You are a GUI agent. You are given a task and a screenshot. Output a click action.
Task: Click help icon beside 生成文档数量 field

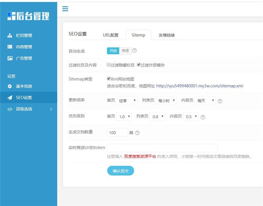click(137, 133)
